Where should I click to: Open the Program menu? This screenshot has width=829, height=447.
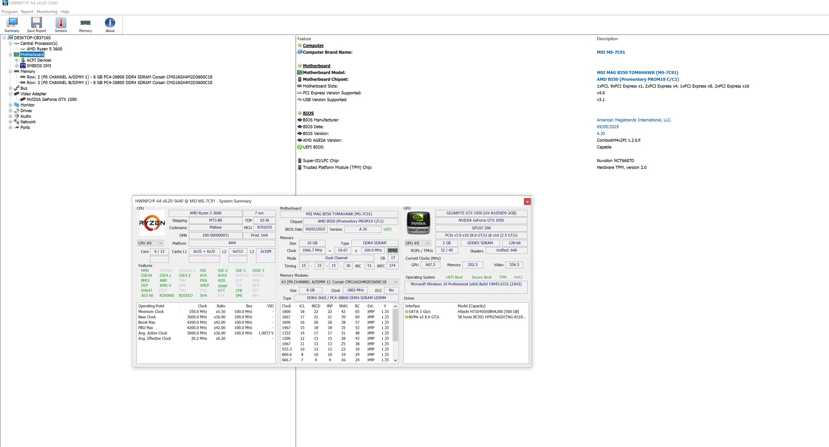click(10, 12)
